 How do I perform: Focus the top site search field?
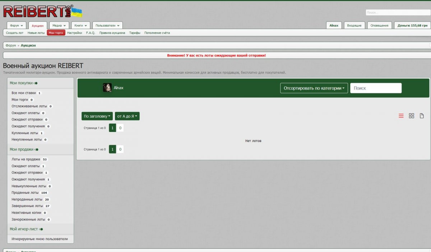pyautogui.click(x=398, y=12)
